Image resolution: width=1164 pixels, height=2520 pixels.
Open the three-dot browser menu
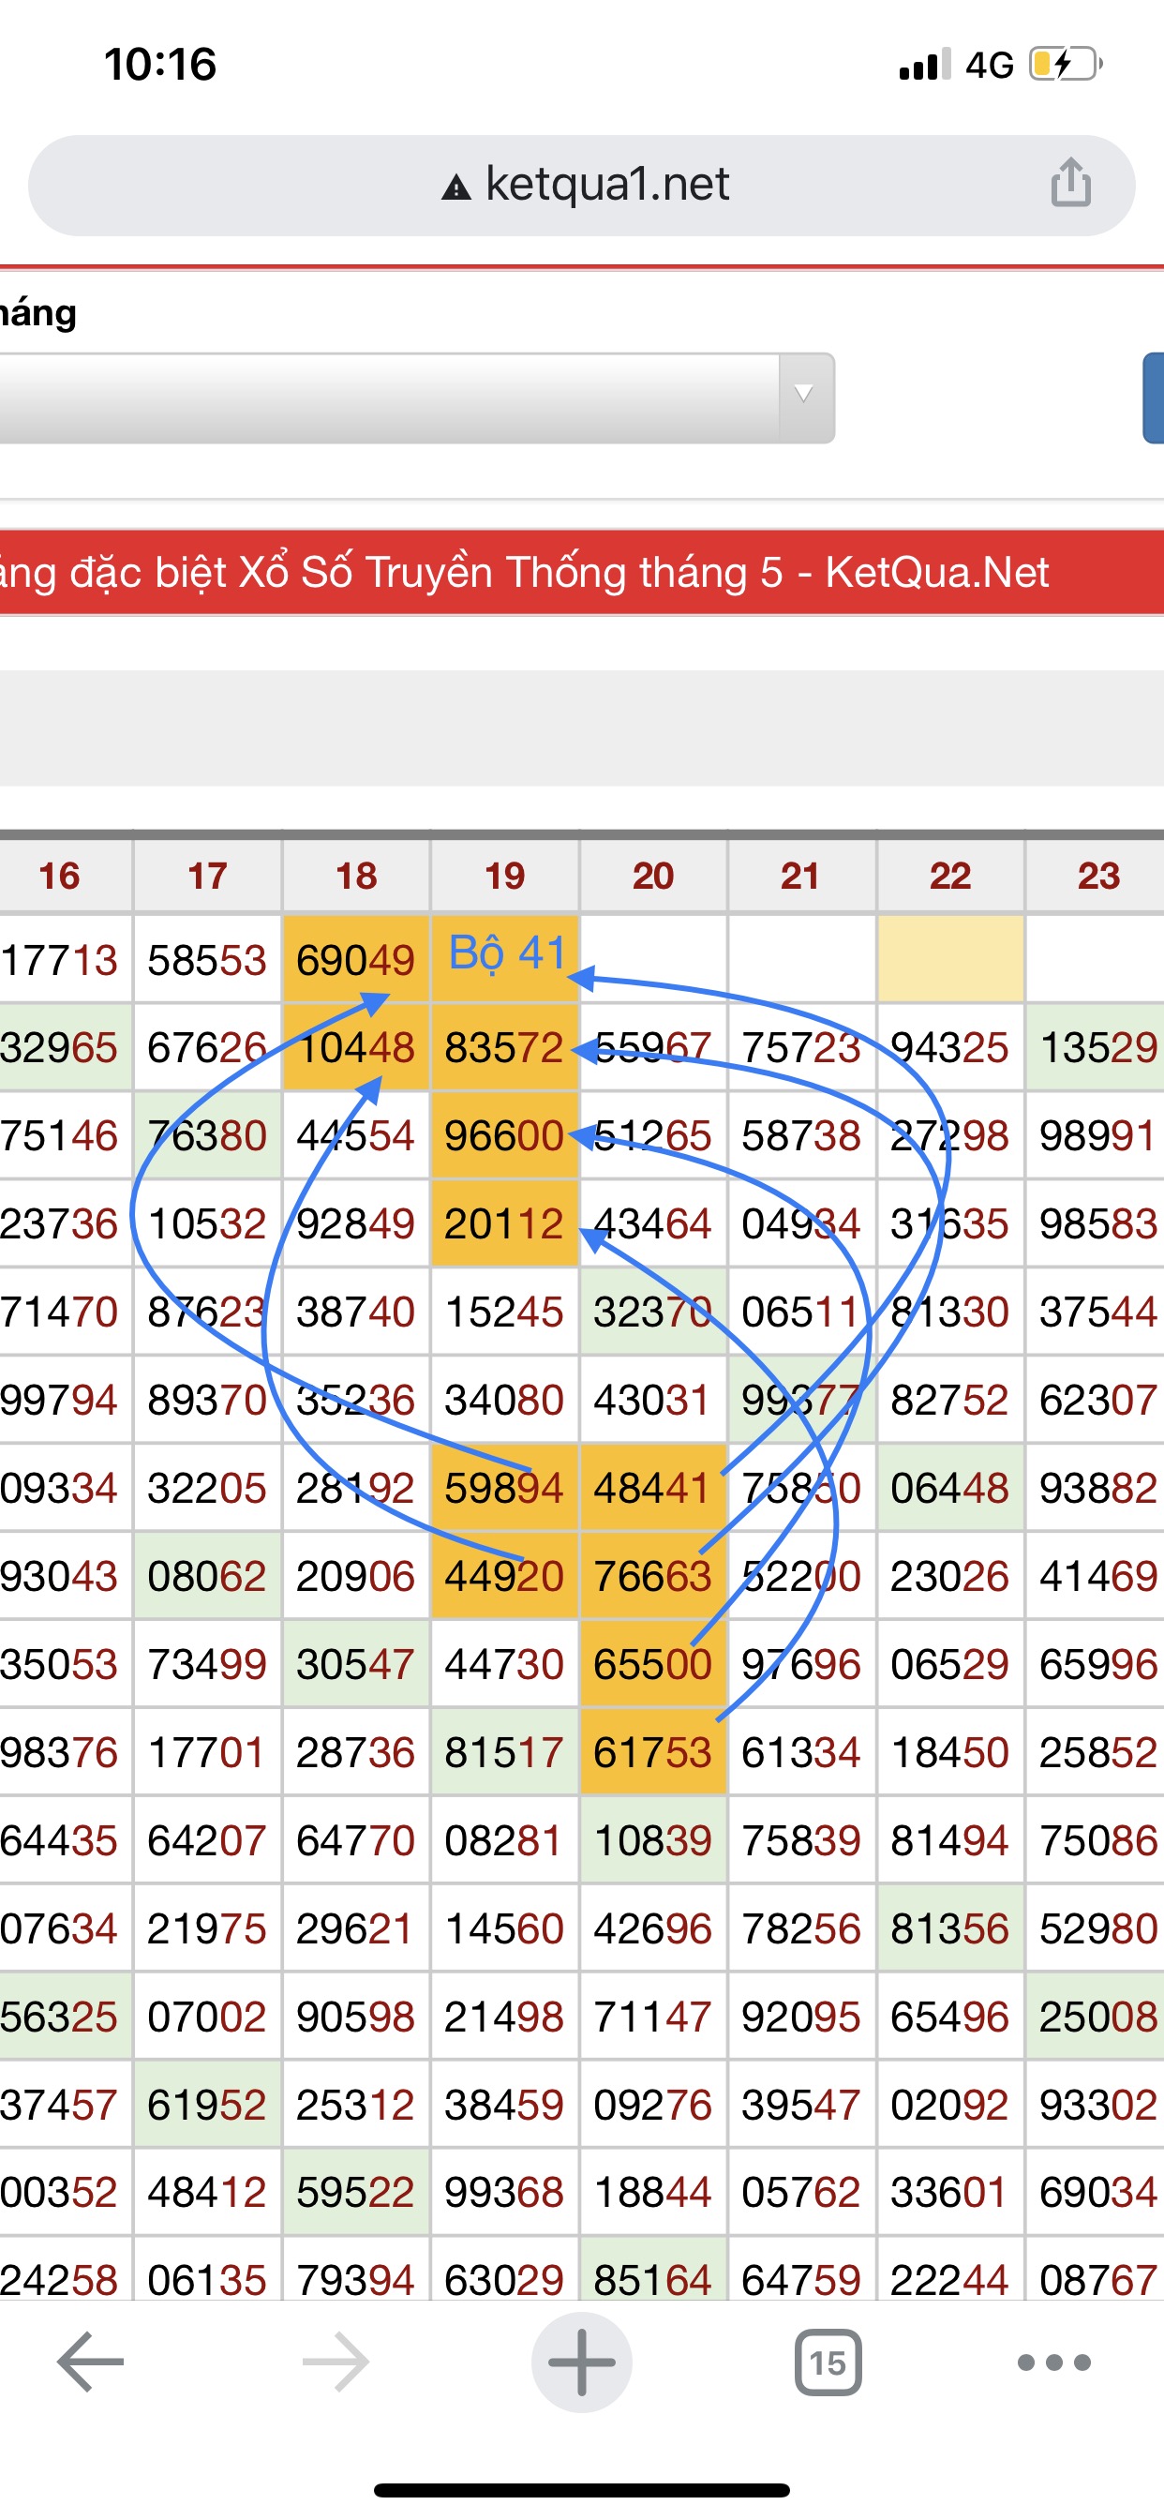click(1053, 2362)
